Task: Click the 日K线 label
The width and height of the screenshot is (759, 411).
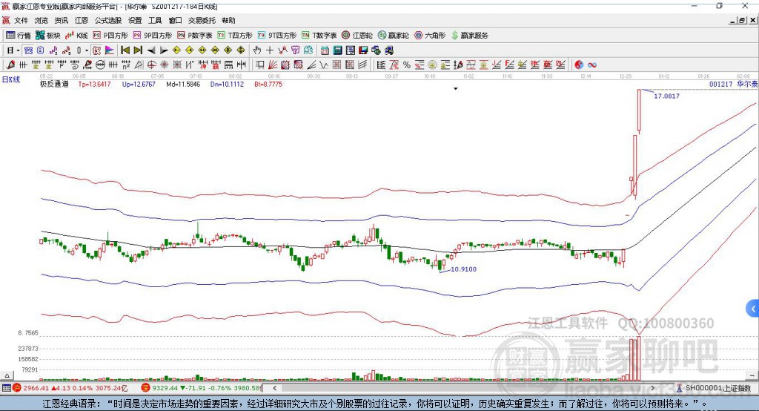Action: 11,80
